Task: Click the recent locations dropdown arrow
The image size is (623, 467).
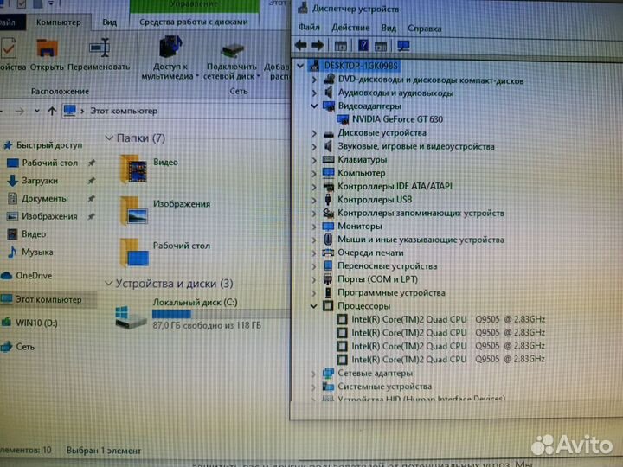Action: [x=37, y=111]
